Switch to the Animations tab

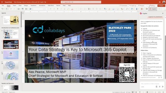42,5
